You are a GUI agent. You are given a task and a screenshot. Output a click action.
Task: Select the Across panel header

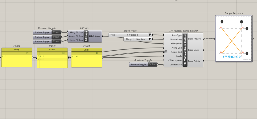pos(52,50)
